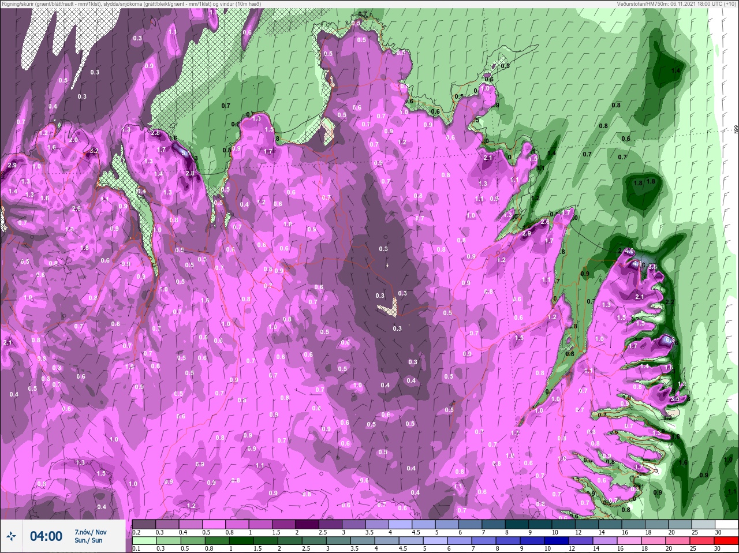The image size is (739, 553).
Task: Click the '0.1' label on lower legend
Action: click(x=136, y=548)
